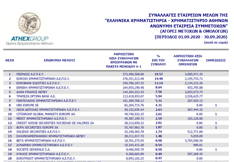Viewport: 234px width, 162px height.
Task: Click note 1 in SOCIETE GENERALE row
Action: (x=216, y=150)
